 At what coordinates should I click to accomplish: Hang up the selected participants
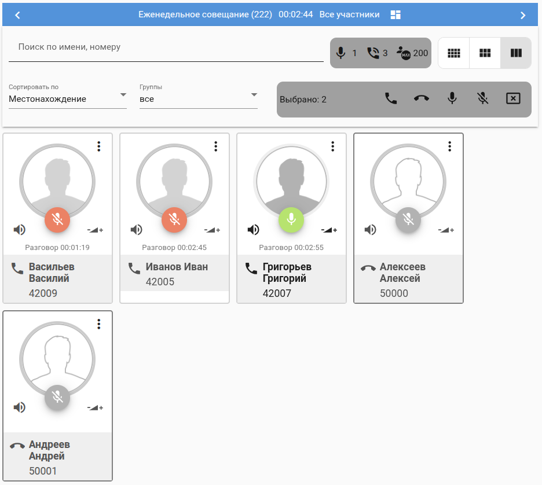point(422,99)
